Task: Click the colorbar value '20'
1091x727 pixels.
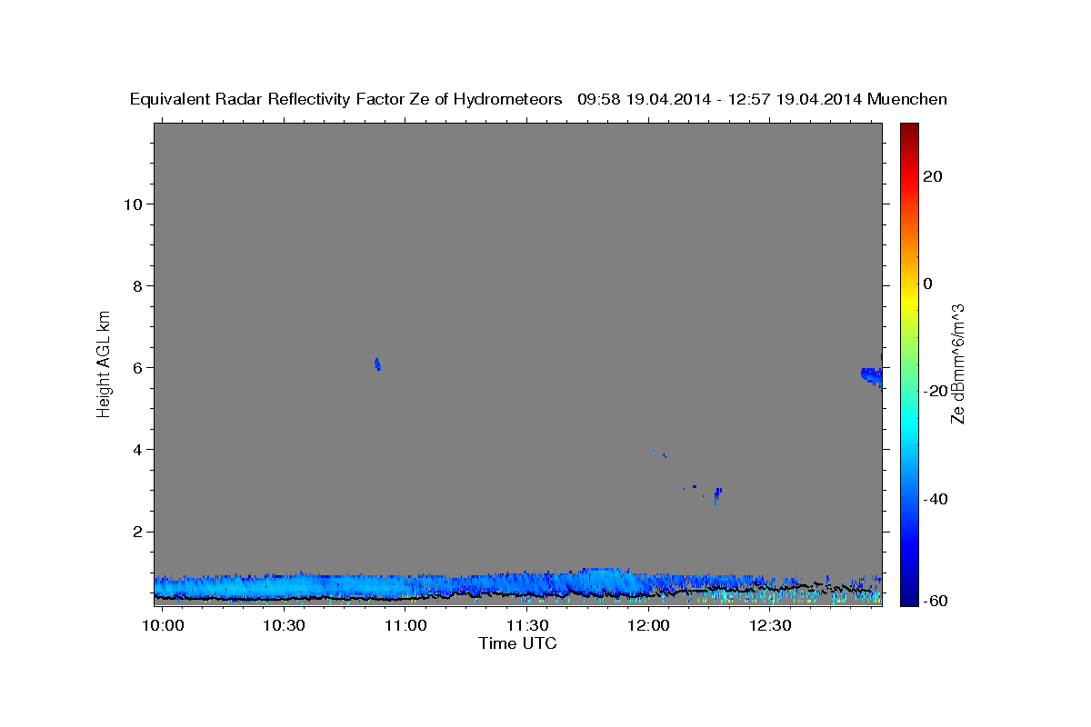Action: click(x=933, y=176)
